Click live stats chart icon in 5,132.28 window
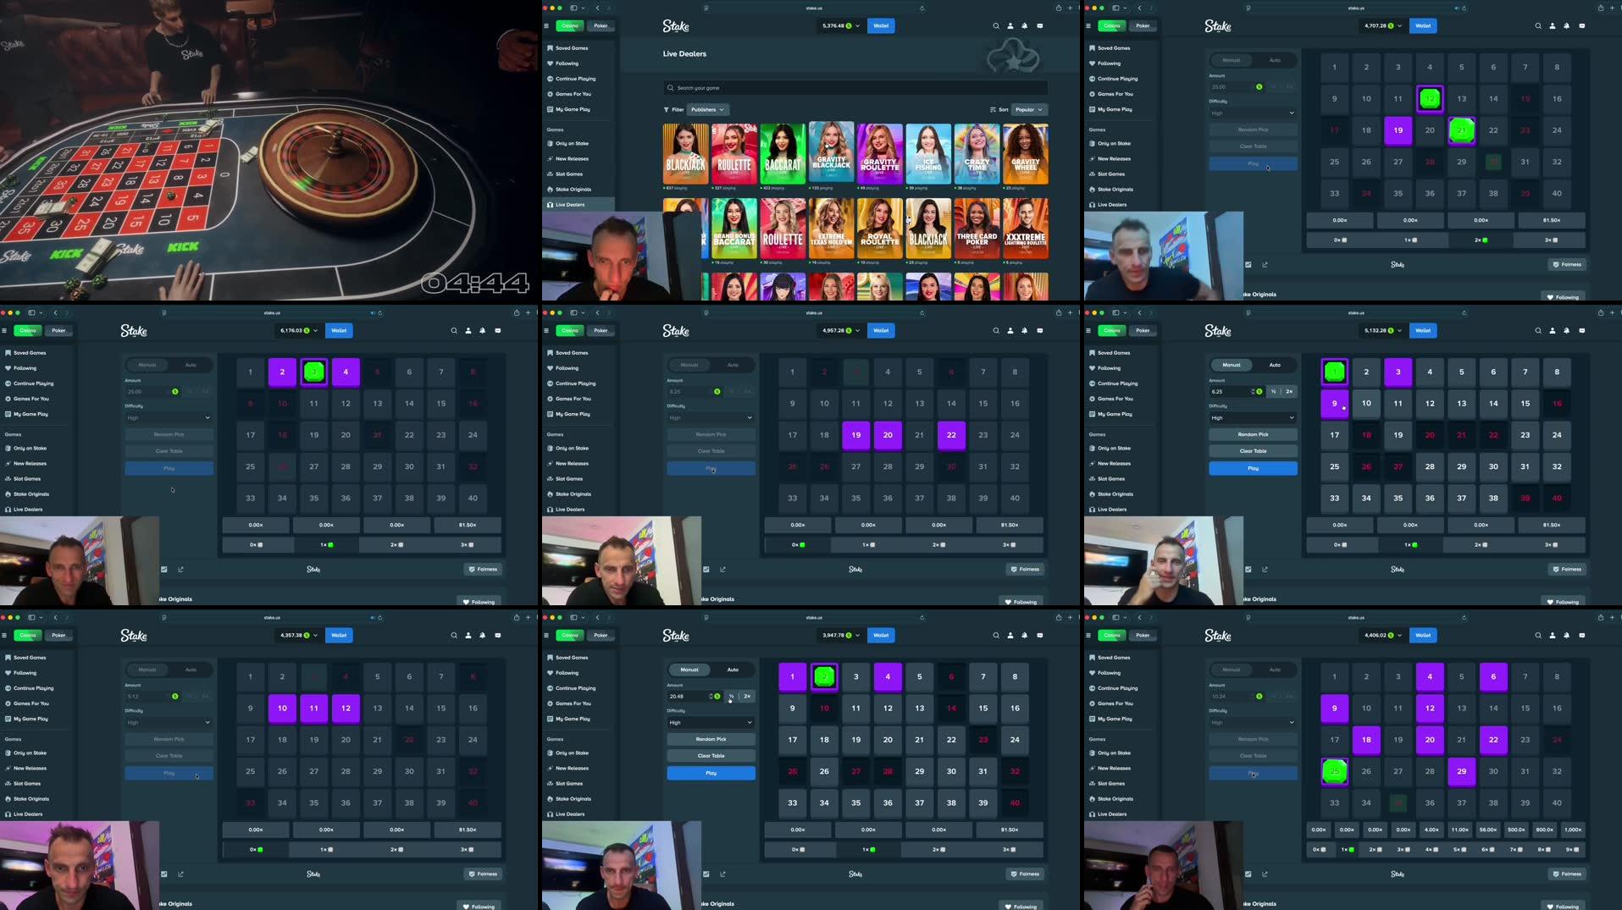 click(1248, 569)
